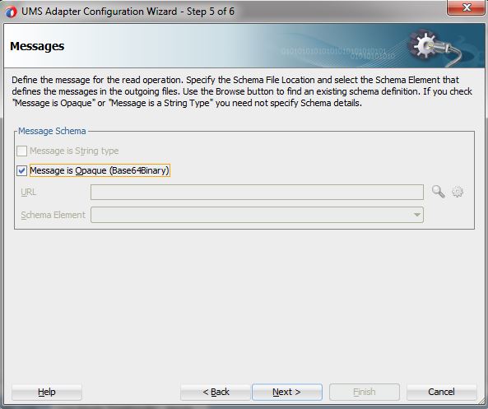
Task: Check Message is String type checkbox
Action: (x=21, y=151)
